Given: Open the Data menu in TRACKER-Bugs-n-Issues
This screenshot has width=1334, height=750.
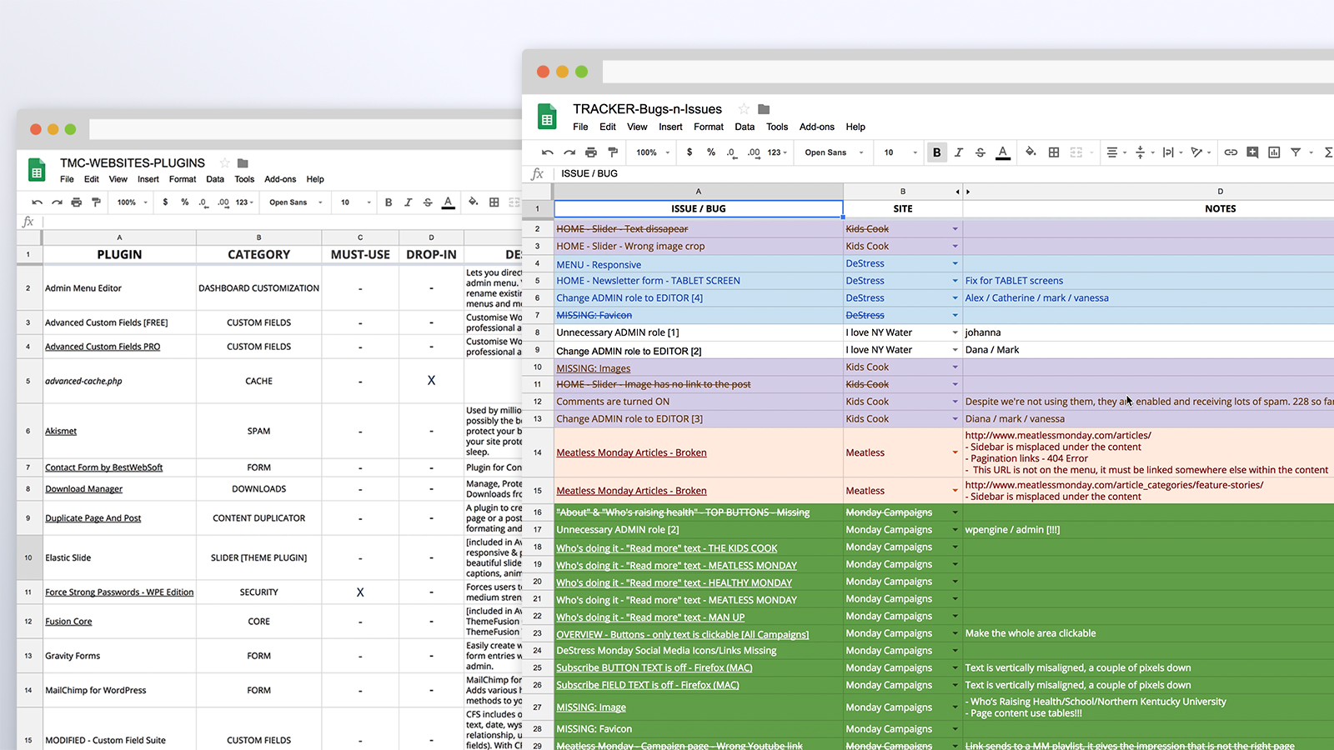Looking at the screenshot, I should (x=744, y=127).
